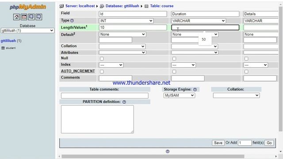Click the Duration field name input
This screenshot has height=159, width=283.
[205, 14]
